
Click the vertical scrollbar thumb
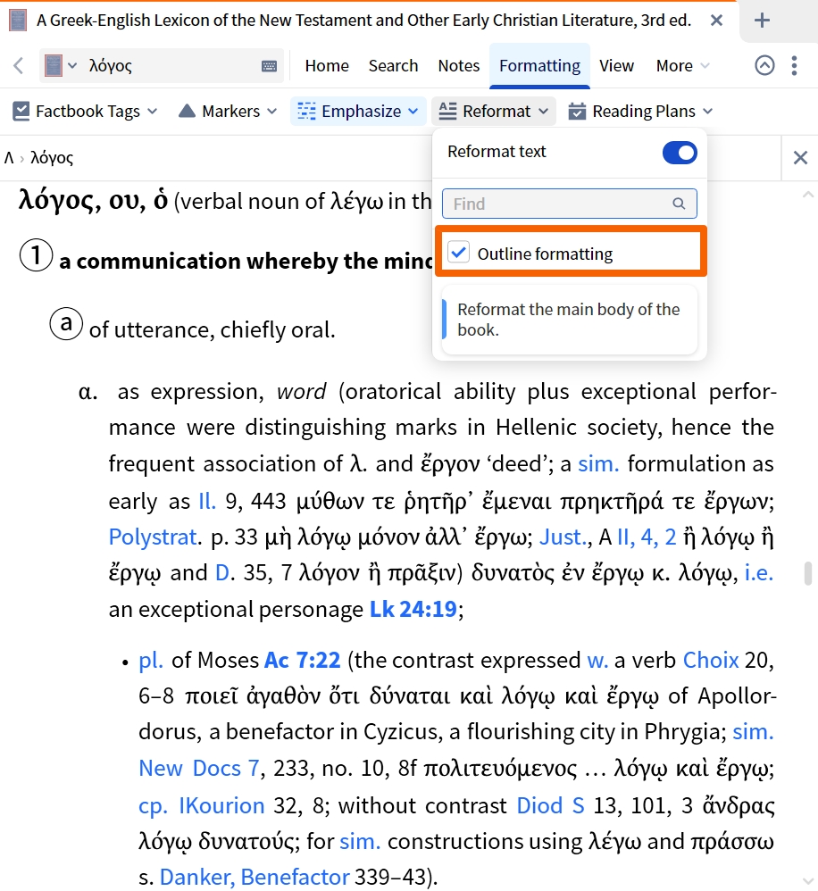coord(808,573)
